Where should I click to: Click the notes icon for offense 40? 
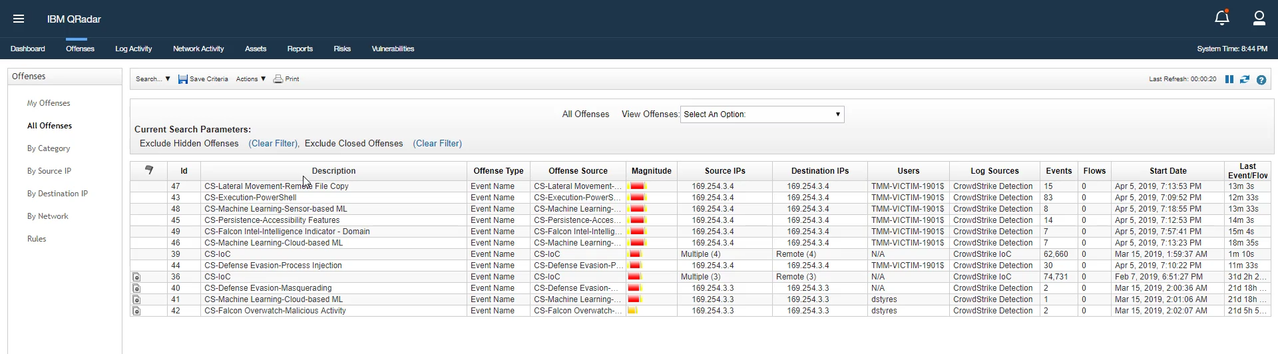pos(136,288)
